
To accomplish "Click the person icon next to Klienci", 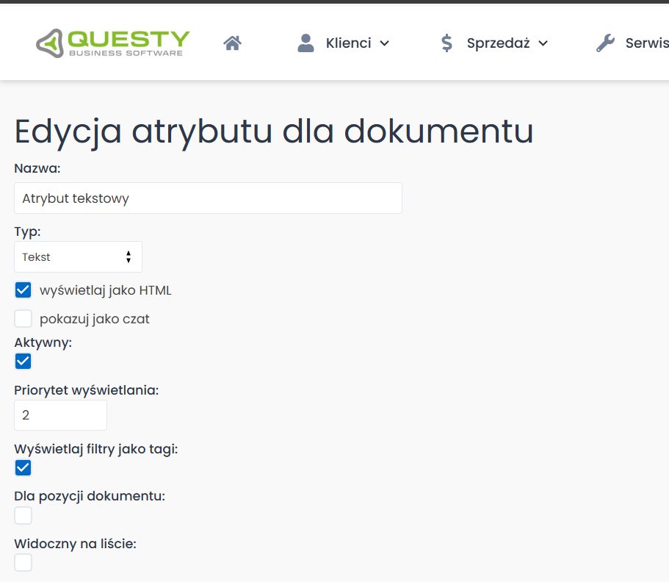I will click(x=305, y=42).
